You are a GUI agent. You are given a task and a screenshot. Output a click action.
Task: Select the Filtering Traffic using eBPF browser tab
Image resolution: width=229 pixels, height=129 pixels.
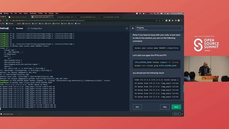pyautogui.click(x=42, y=17)
